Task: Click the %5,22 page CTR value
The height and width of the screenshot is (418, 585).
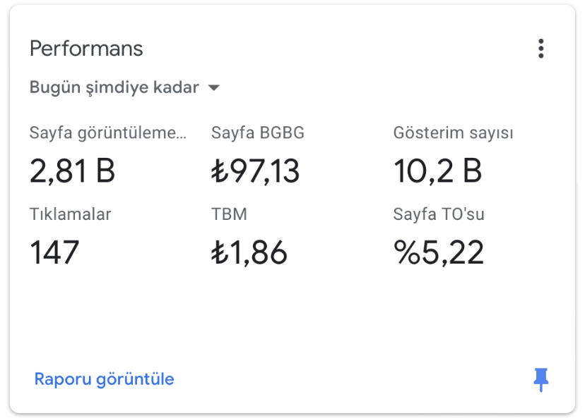Action: (x=439, y=252)
